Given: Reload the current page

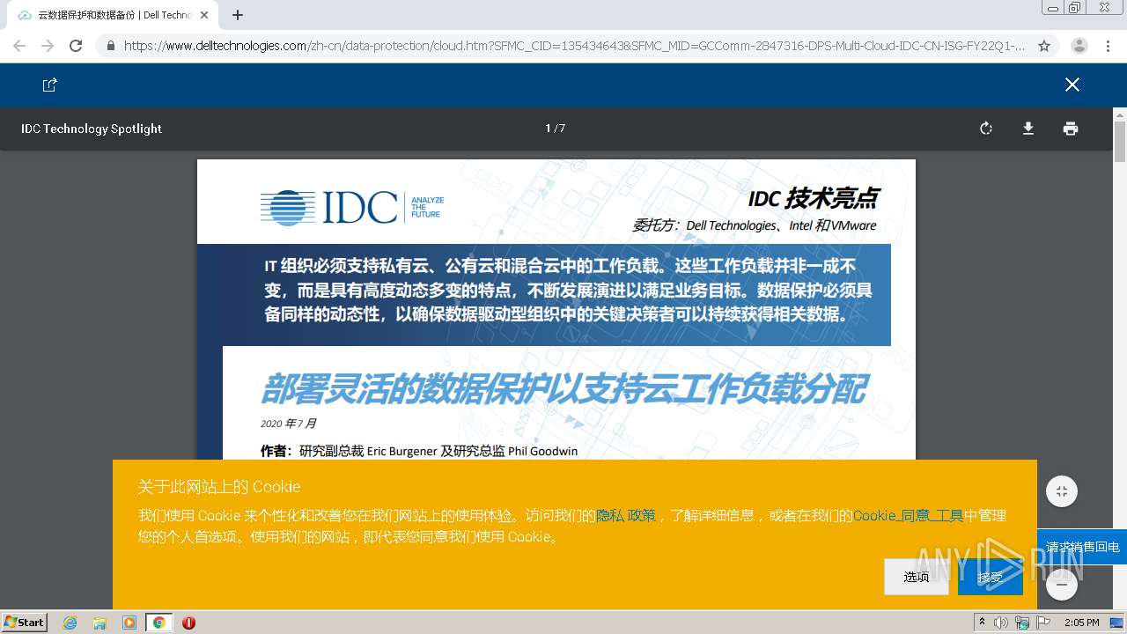Looking at the screenshot, I should [x=76, y=46].
